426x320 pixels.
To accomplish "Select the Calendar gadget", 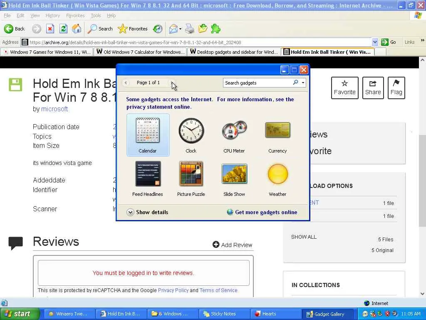I will (148, 135).
